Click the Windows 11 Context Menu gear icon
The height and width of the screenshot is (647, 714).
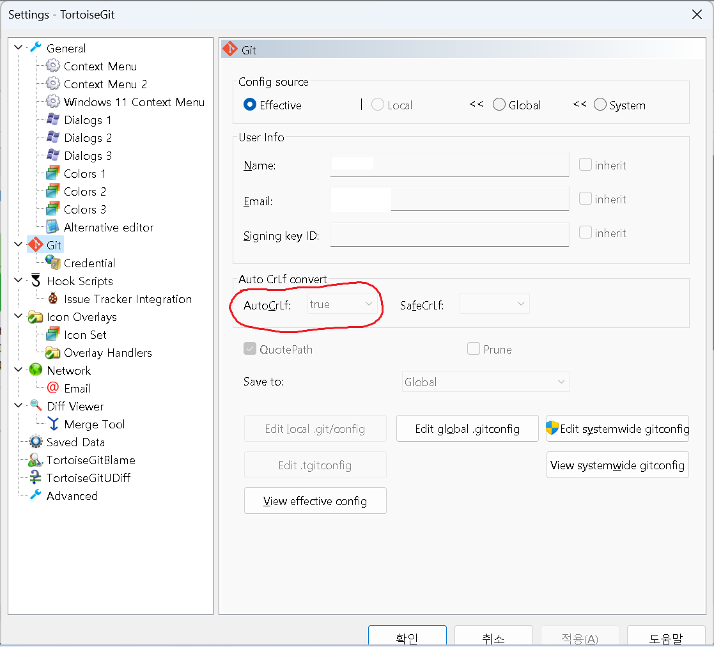pos(53,102)
